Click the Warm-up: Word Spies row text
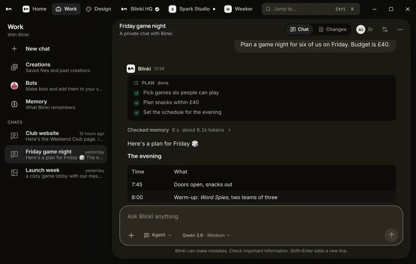This screenshot has height=264, width=416. [226, 197]
